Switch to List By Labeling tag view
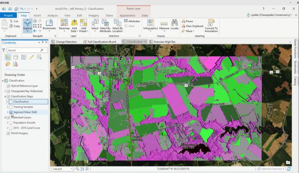 pos(8,64)
